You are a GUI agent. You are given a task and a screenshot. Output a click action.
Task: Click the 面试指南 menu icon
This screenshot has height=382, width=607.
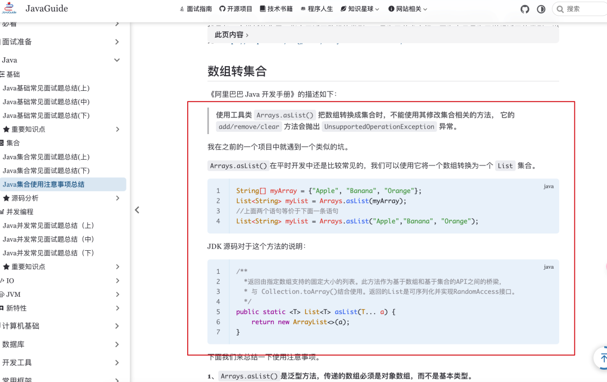pyautogui.click(x=182, y=9)
